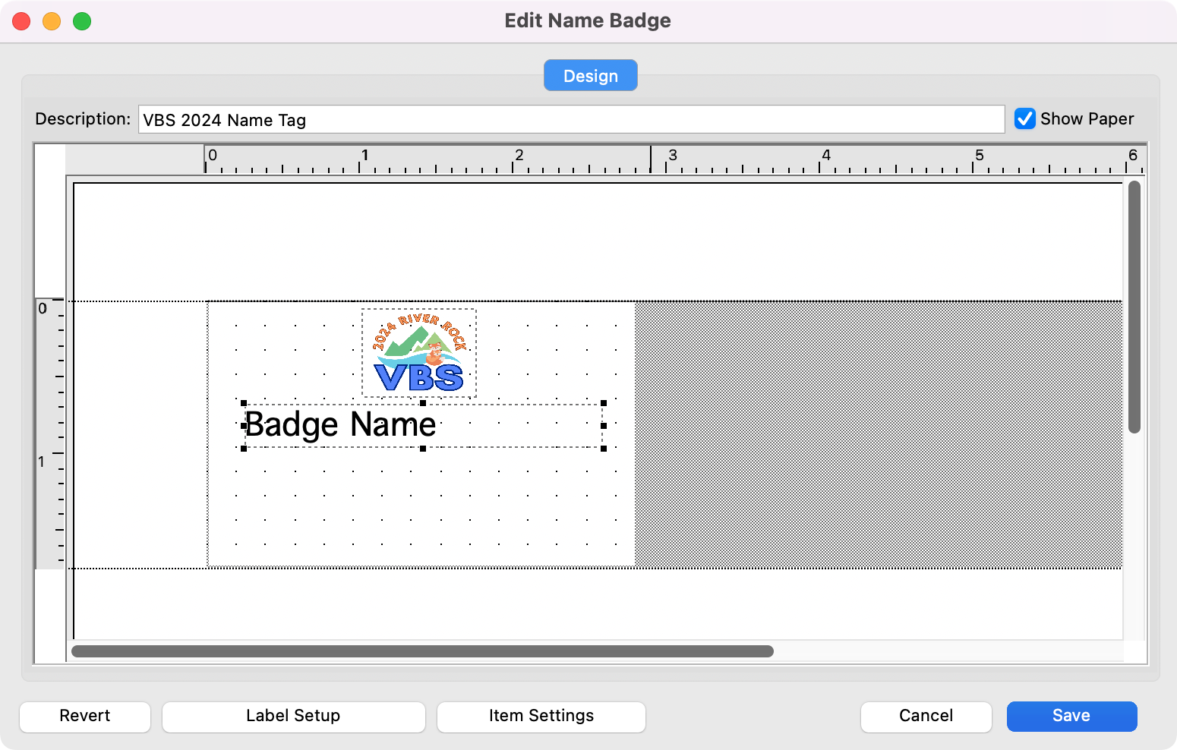
Task: Open Label Setup
Action: tap(293, 716)
